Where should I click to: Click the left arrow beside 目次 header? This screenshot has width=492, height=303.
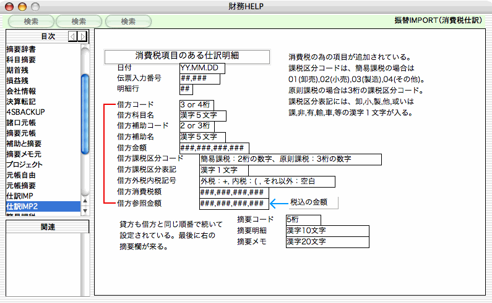click(72, 36)
